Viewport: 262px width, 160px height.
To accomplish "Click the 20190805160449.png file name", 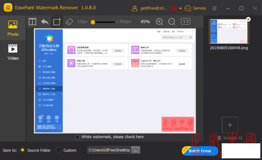I will tap(229, 48).
